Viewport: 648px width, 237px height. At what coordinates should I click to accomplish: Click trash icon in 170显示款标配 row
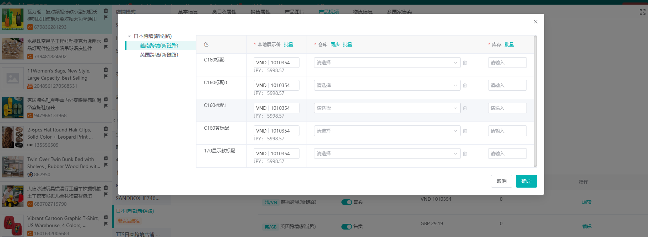(x=465, y=154)
